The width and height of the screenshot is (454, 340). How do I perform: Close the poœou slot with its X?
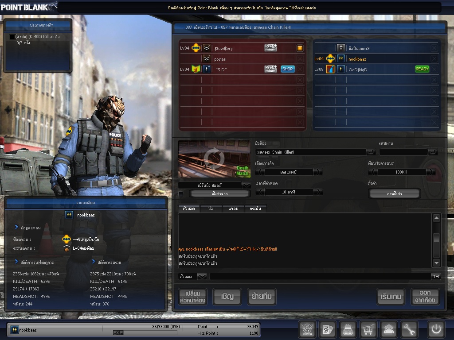pos(300,59)
